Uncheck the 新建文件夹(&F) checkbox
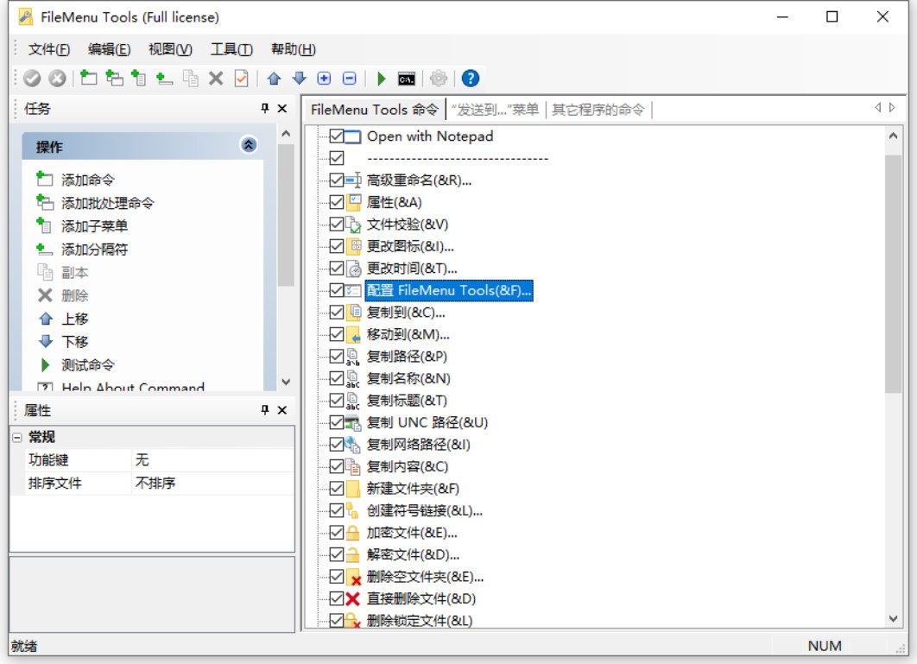 [x=336, y=489]
